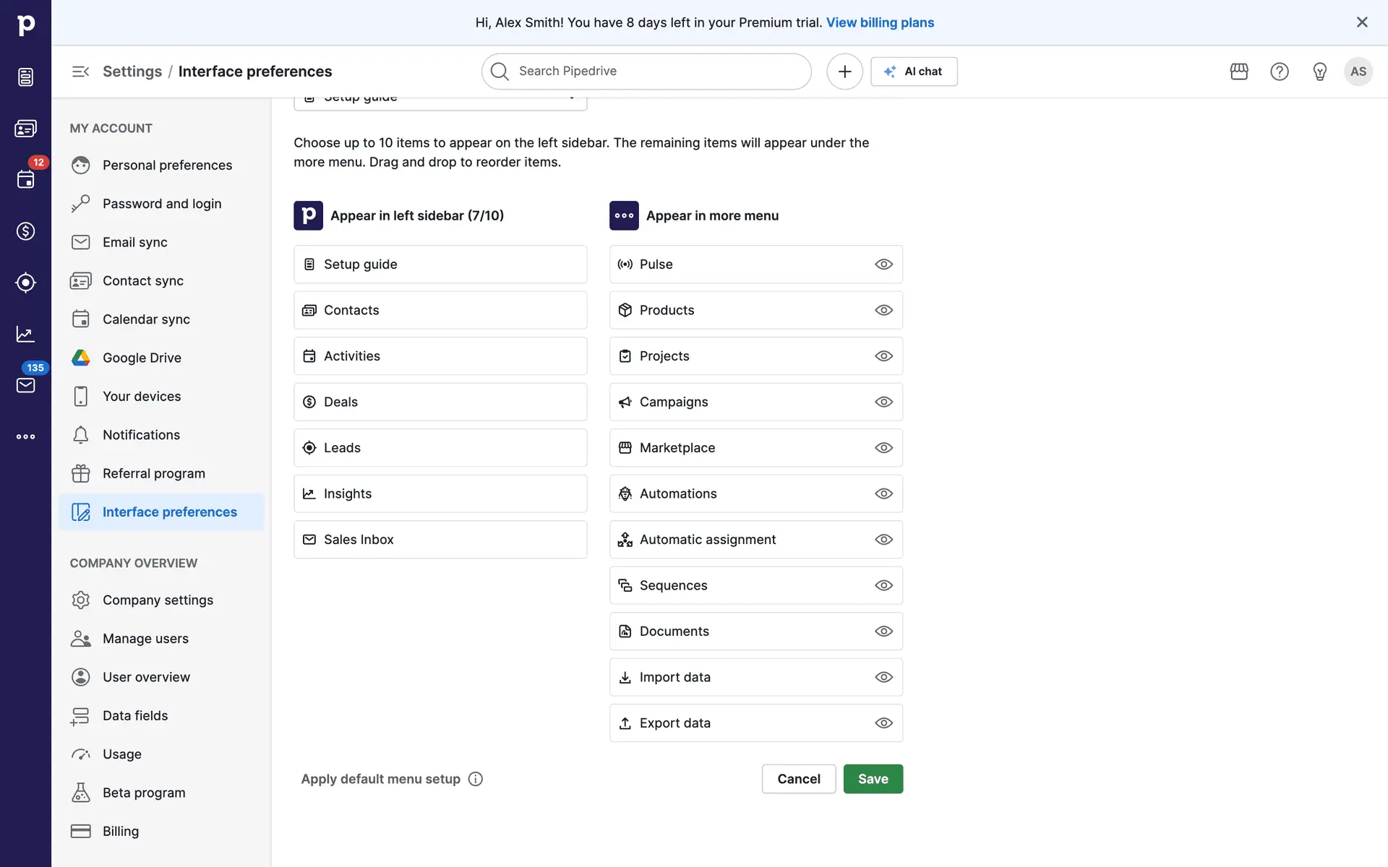The width and height of the screenshot is (1388, 867).
Task: Open Sales Inbox showing badge 135
Action: [x=25, y=384]
